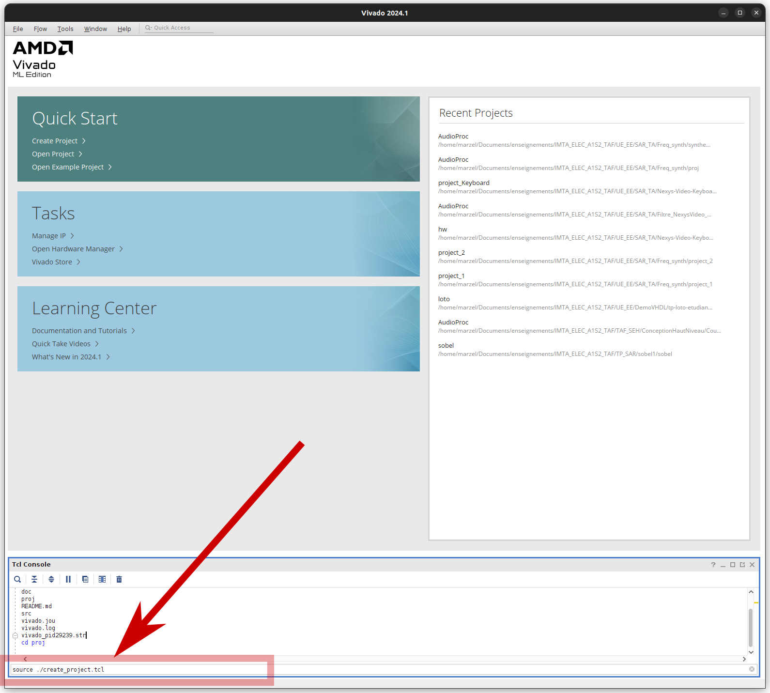Click the "src" line in console output
This screenshot has height=693, width=770.
[x=26, y=614]
